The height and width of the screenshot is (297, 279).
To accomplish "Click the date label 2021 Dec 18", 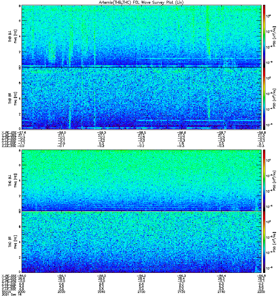I will [x=12, y=294].
